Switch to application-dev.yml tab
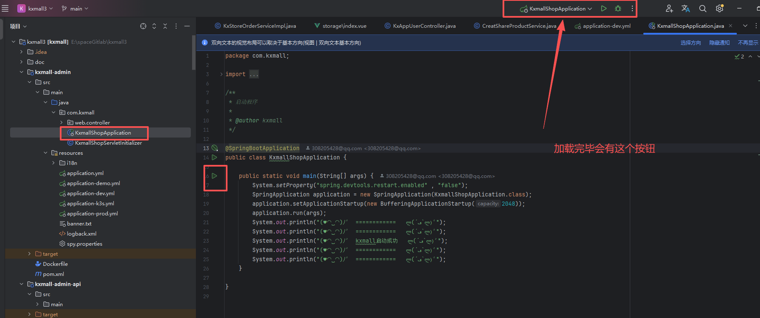 [x=606, y=26]
